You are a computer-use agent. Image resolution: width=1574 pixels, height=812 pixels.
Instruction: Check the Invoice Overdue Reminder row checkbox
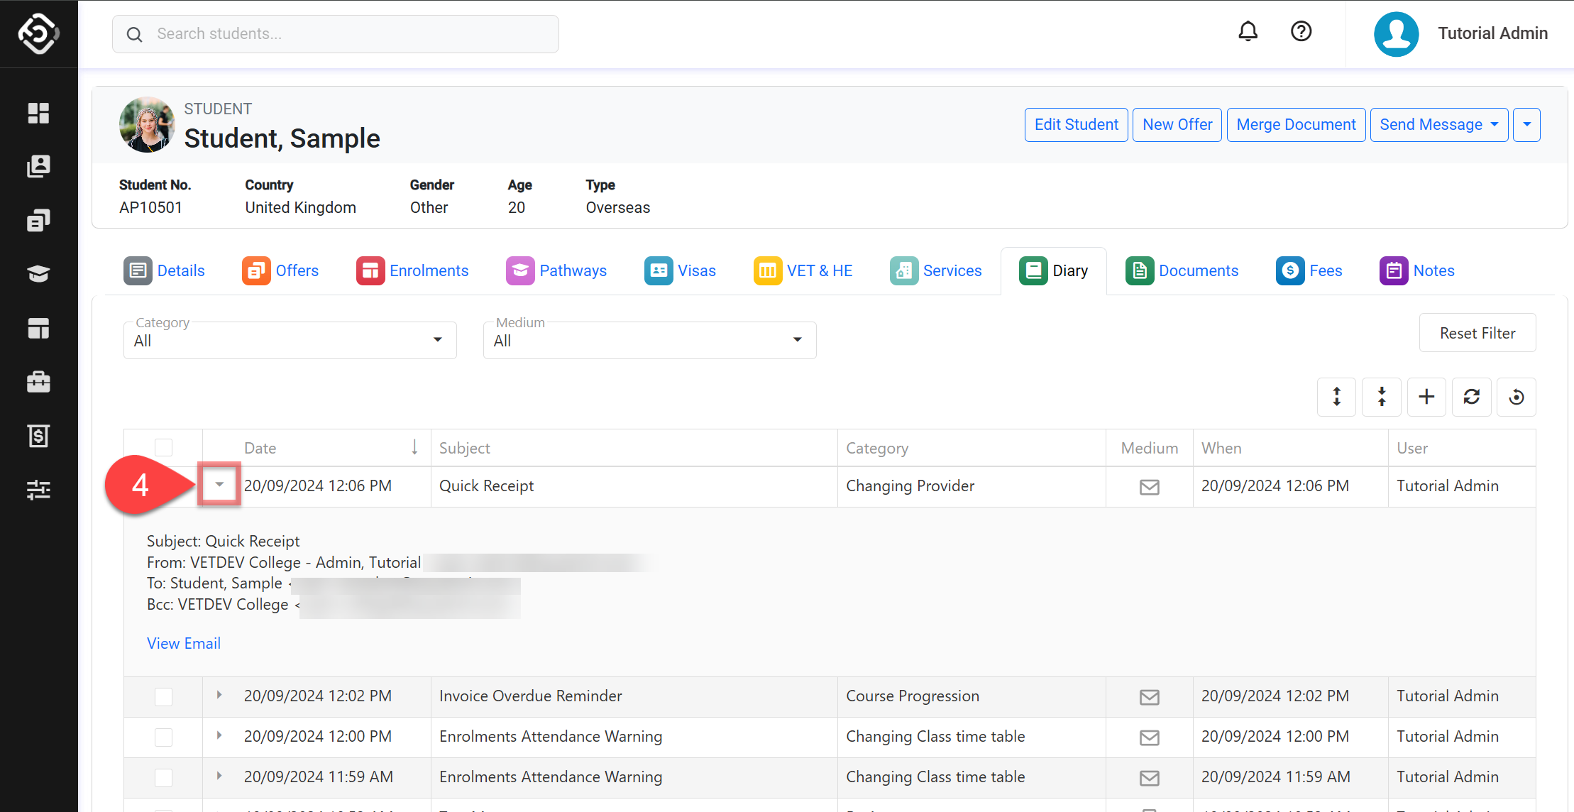coord(163,697)
